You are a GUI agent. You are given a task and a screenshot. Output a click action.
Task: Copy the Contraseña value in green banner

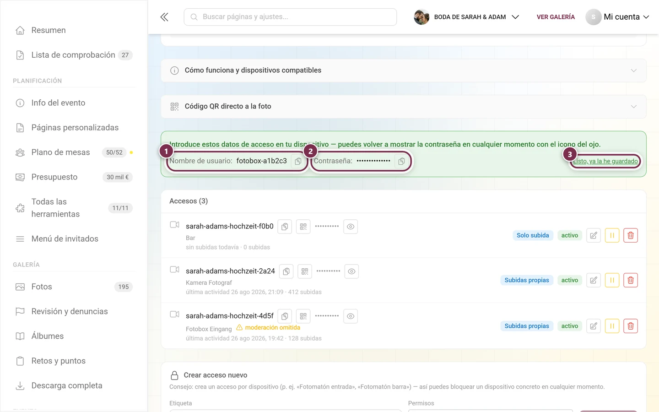click(401, 161)
